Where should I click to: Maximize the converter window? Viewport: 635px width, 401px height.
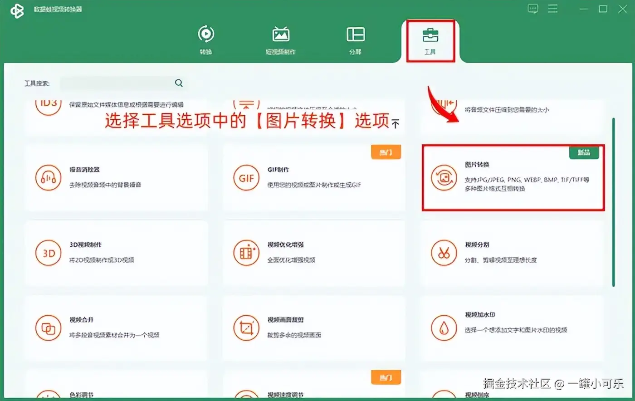603,9
